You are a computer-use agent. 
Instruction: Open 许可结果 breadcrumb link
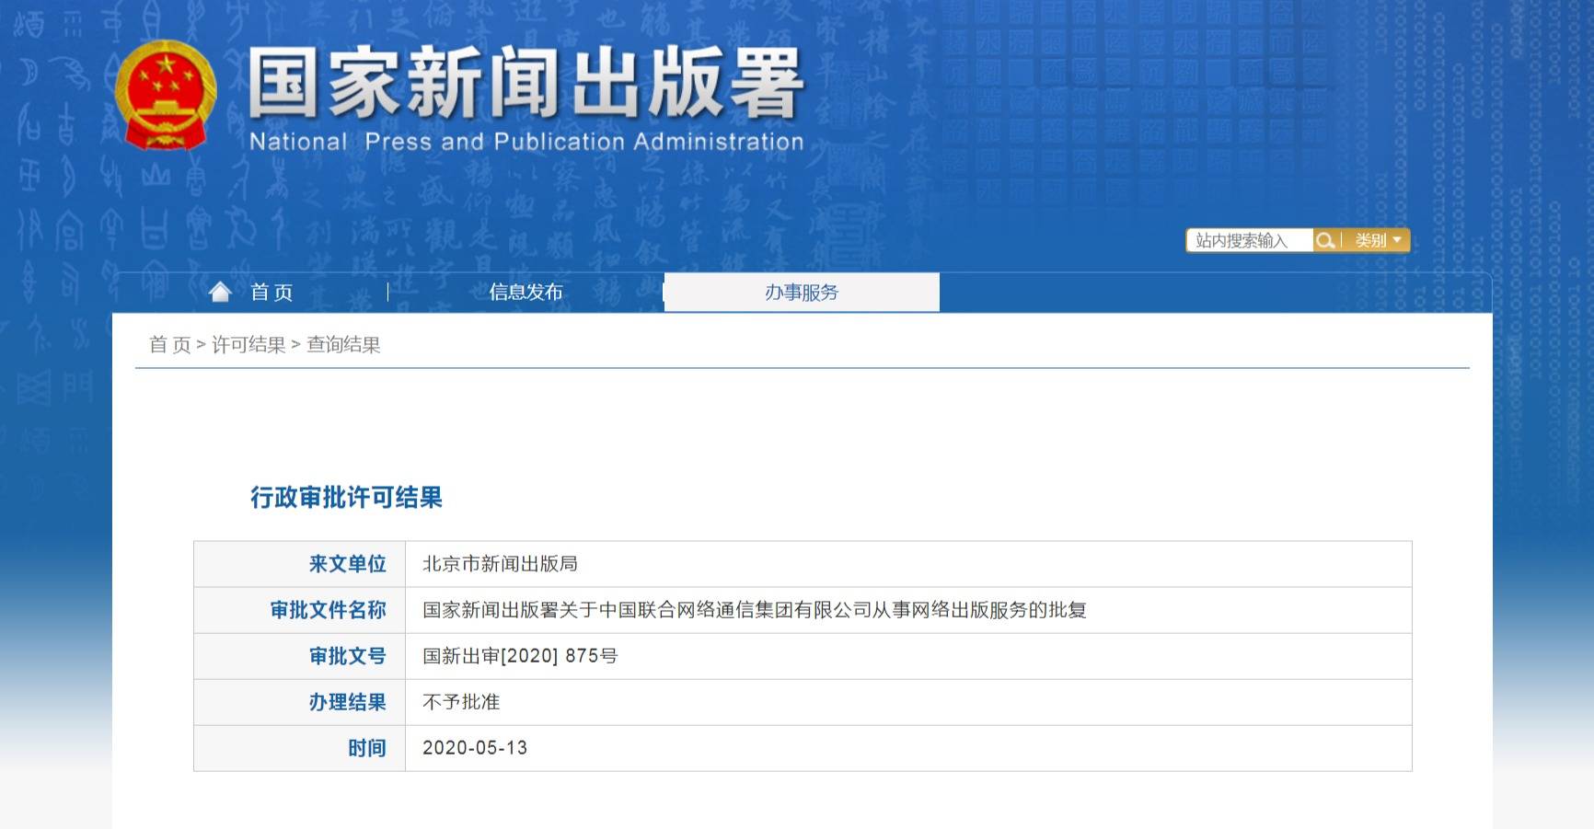pyautogui.click(x=248, y=345)
